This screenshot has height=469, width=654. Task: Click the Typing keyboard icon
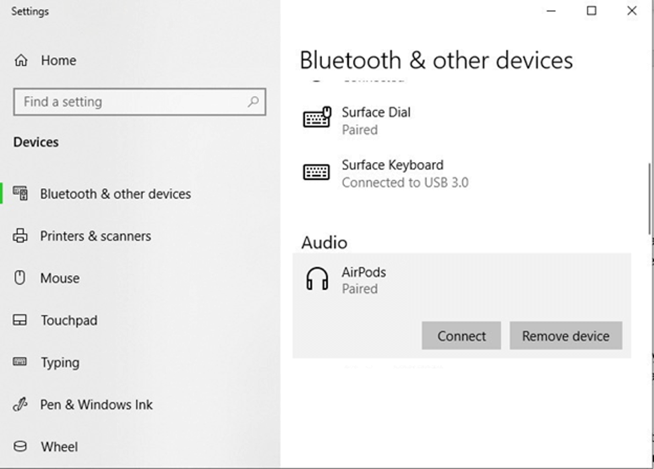click(20, 362)
